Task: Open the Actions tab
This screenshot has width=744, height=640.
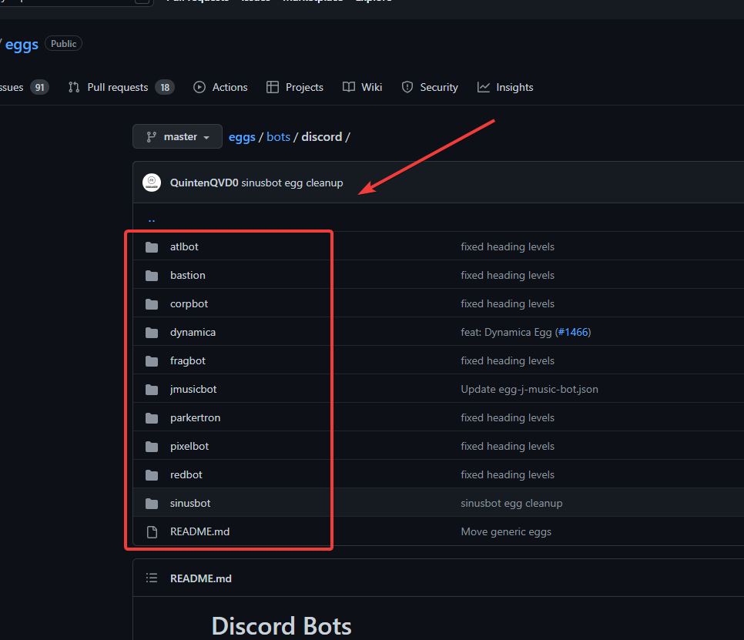Action: pos(221,88)
